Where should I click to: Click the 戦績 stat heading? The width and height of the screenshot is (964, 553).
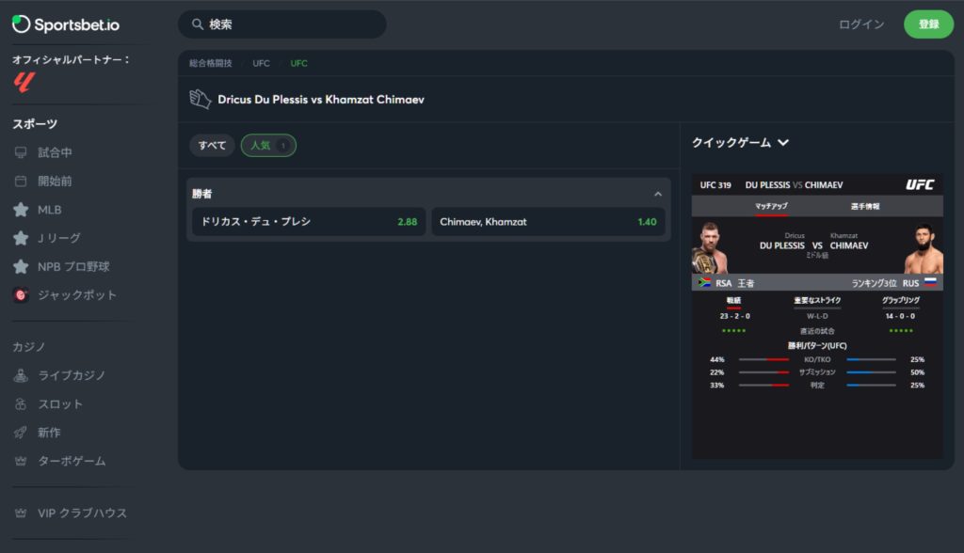pos(733,300)
